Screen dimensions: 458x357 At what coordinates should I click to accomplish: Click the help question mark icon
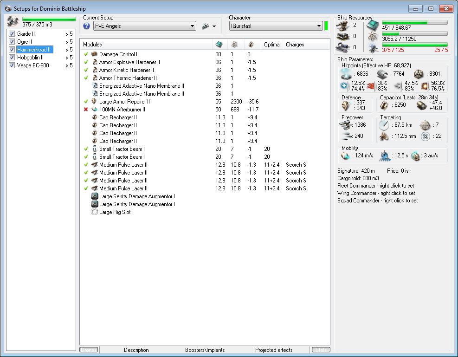pos(86,26)
